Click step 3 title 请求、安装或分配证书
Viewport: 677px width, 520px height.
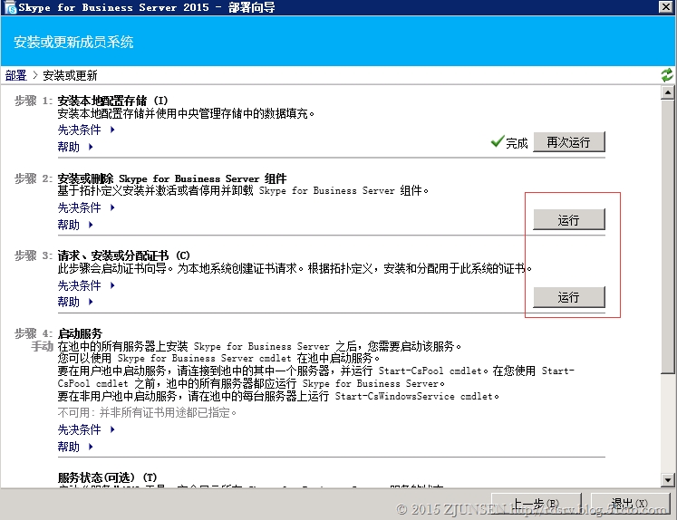pyautogui.click(x=124, y=255)
